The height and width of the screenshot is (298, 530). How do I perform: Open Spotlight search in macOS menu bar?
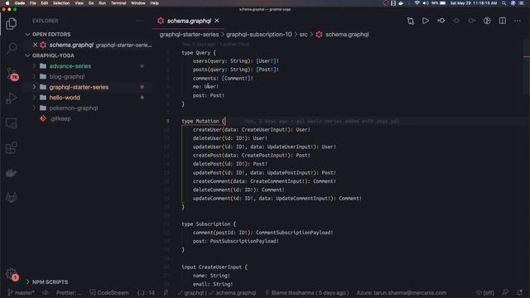tap(504, 3)
